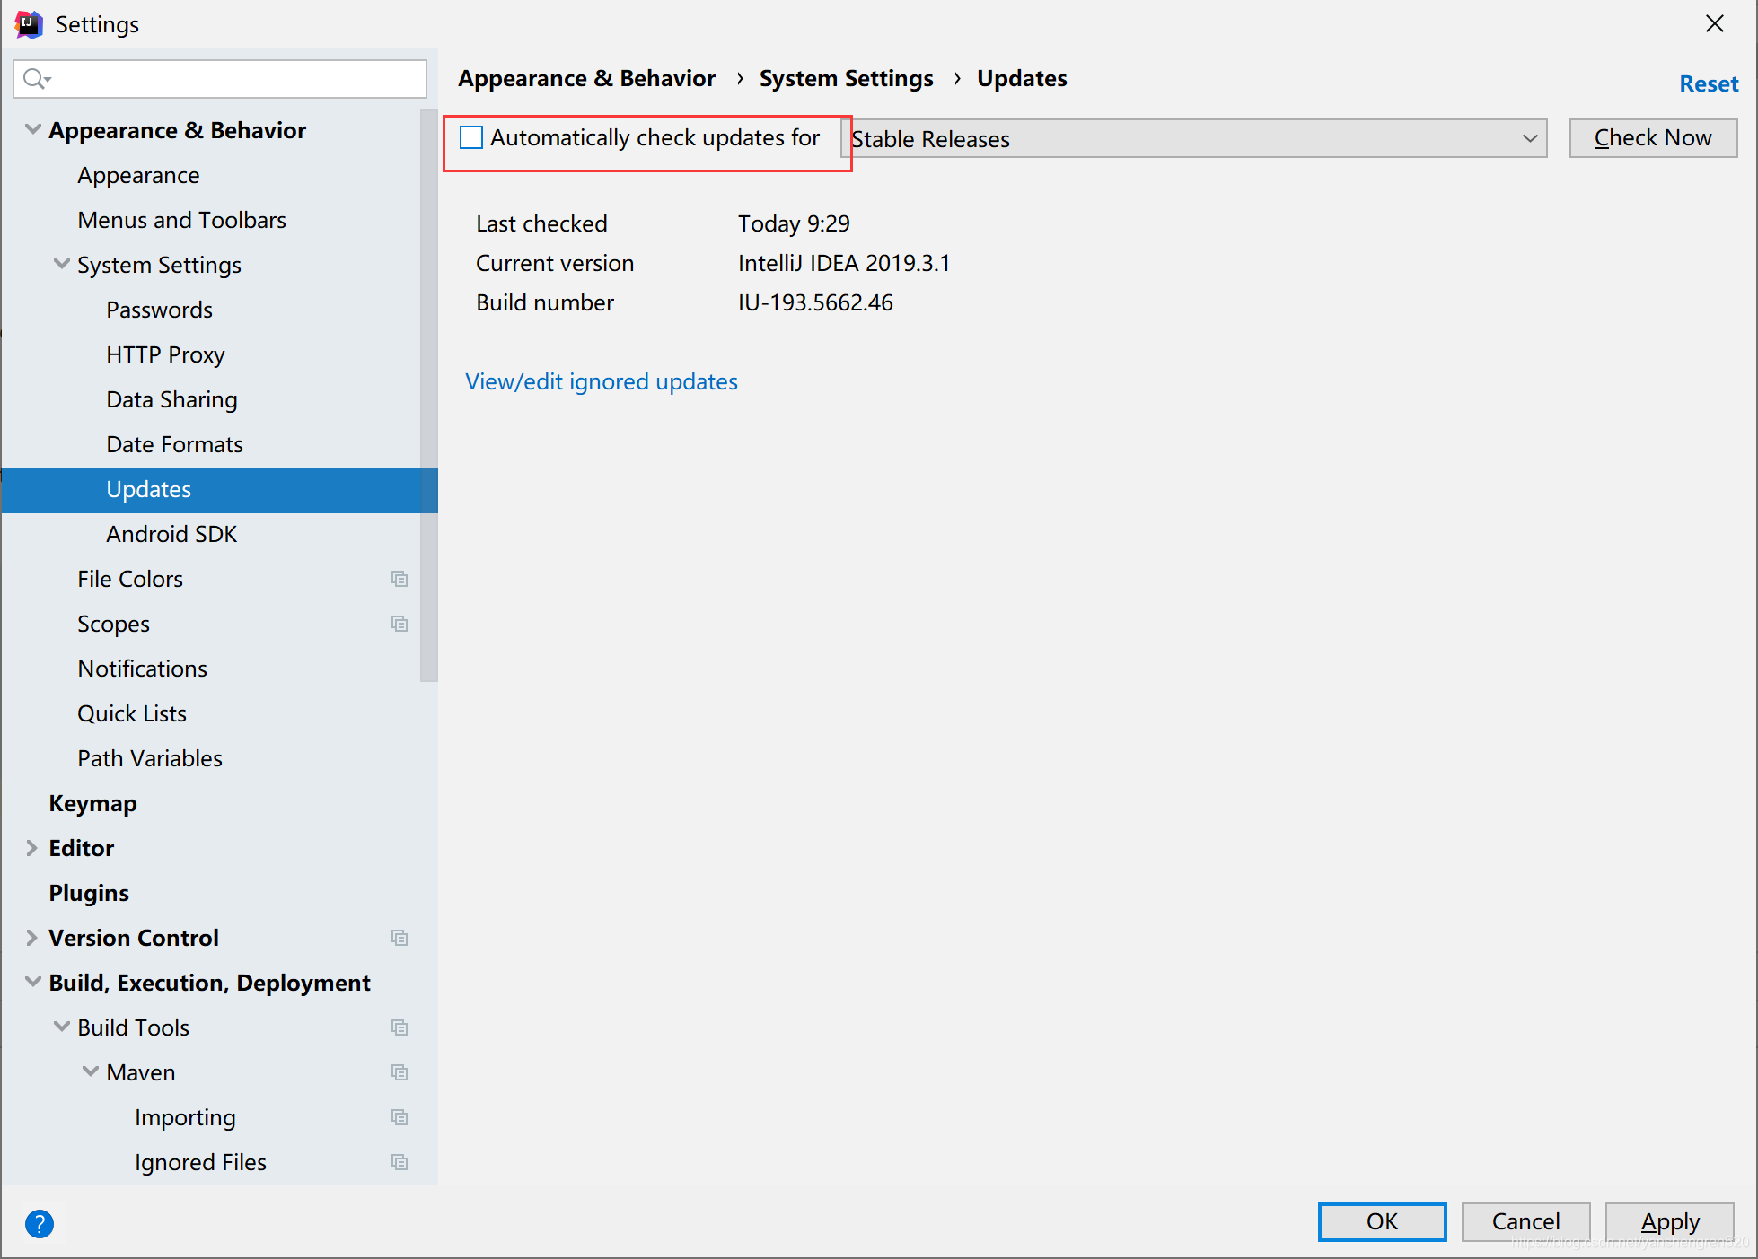Select Android SDK settings page
Image resolution: width=1758 pixels, height=1259 pixels.
pyautogui.click(x=171, y=534)
